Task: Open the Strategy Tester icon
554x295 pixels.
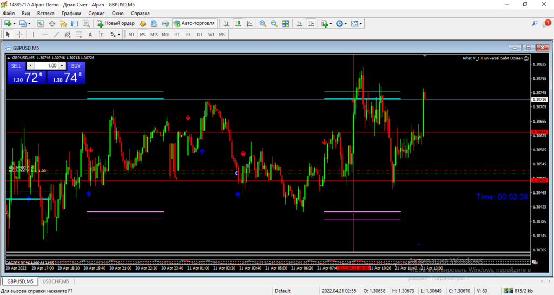Action: tap(86, 24)
